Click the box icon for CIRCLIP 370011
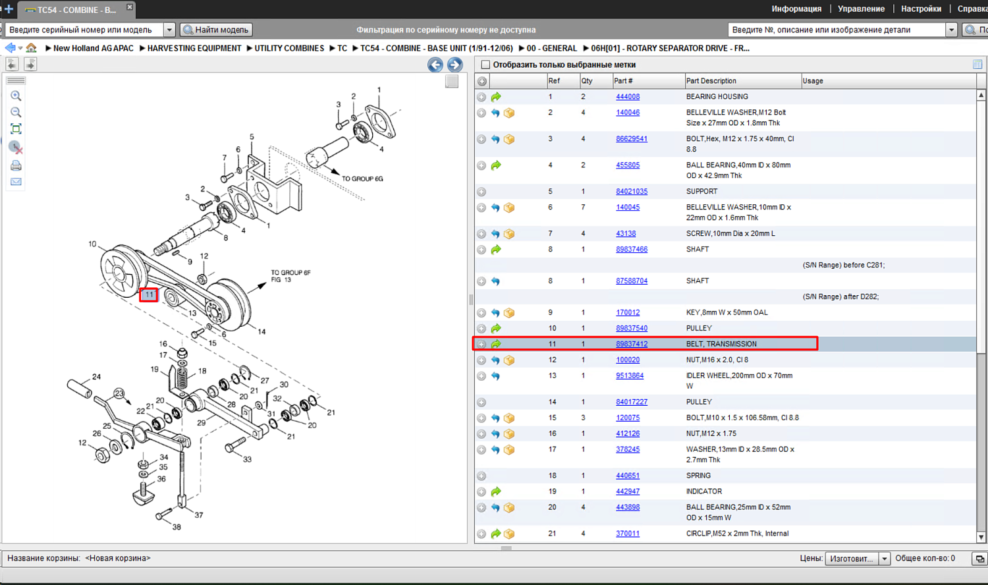Image resolution: width=988 pixels, height=585 pixels. tap(509, 534)
